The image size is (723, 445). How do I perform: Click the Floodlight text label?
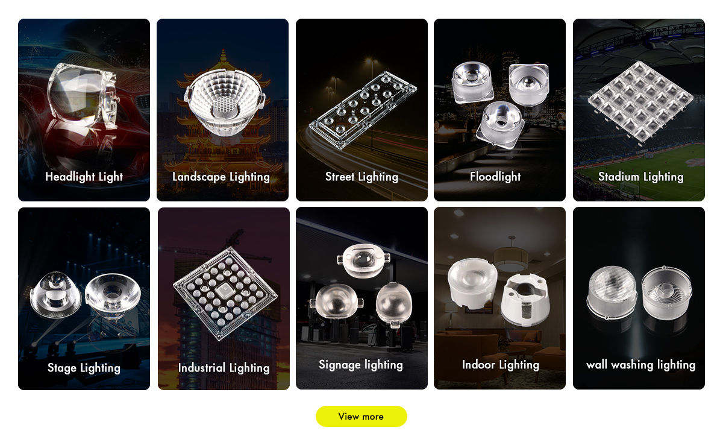pos(495,177)
